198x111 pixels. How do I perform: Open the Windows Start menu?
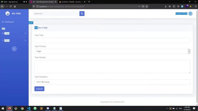[x=3, y=108]
